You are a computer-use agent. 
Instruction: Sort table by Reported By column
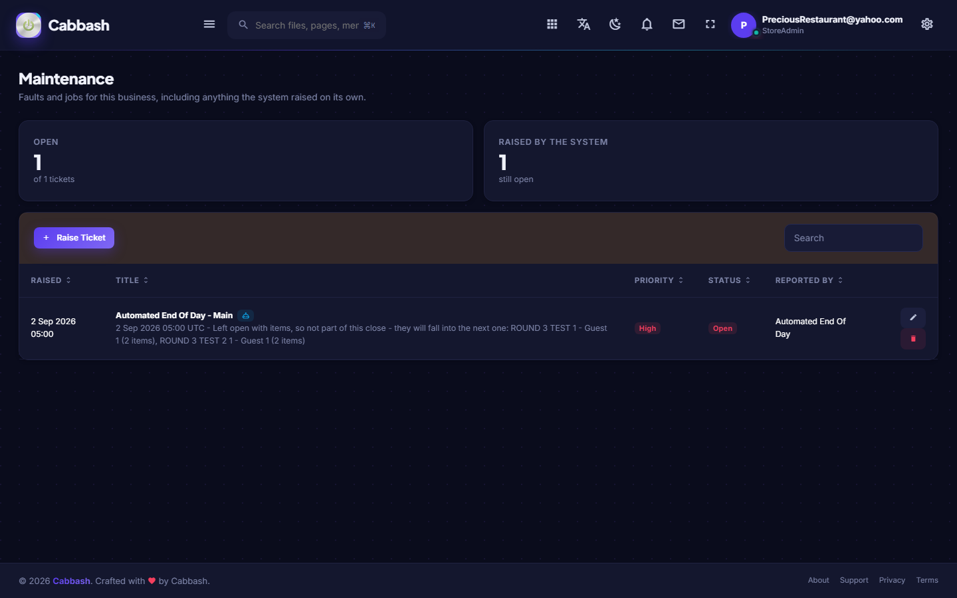(809, 280)
